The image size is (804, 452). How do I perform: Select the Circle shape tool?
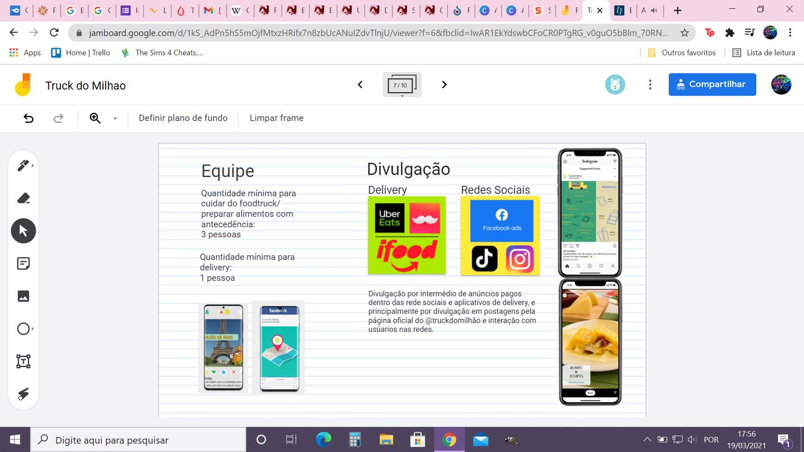click(23, 329)
